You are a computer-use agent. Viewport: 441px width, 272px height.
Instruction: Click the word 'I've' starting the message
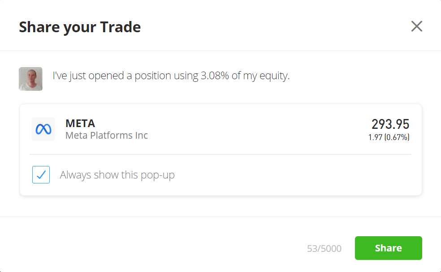point(60,75)
